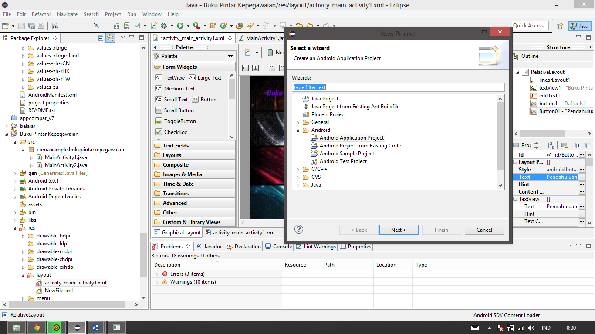Edit Text property ellipsis button in selected row
Viewport: 595px width, 334px height.
[x=581, y=177]
